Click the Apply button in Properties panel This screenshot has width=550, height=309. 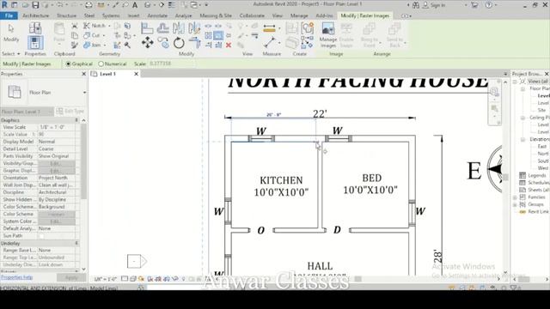click(x=71, y=277)
